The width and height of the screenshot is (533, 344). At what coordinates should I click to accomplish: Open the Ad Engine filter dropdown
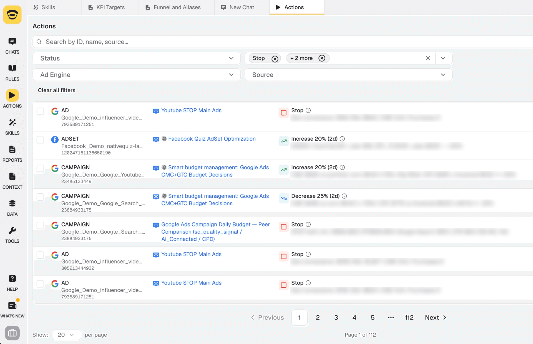[137, 75]
